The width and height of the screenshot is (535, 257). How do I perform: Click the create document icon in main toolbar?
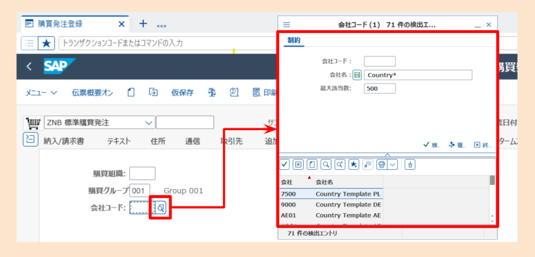click(x=131, y=92)
